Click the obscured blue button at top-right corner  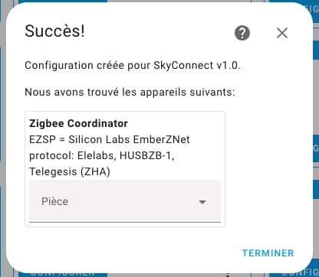pyautogui.click(x=314, y=8)
